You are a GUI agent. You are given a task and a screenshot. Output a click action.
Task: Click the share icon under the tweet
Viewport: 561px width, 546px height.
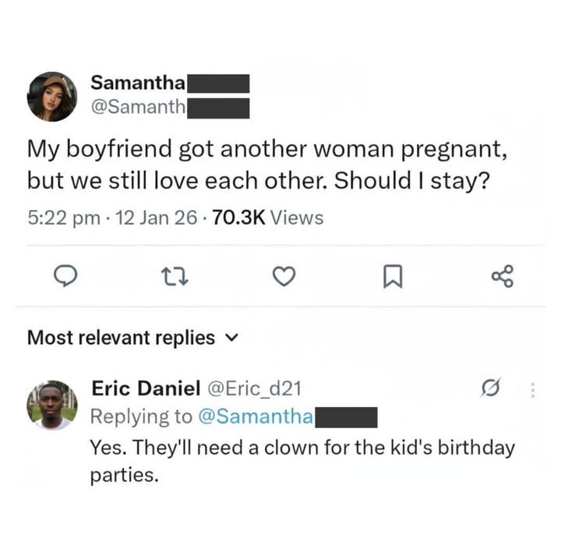(503, 276)
